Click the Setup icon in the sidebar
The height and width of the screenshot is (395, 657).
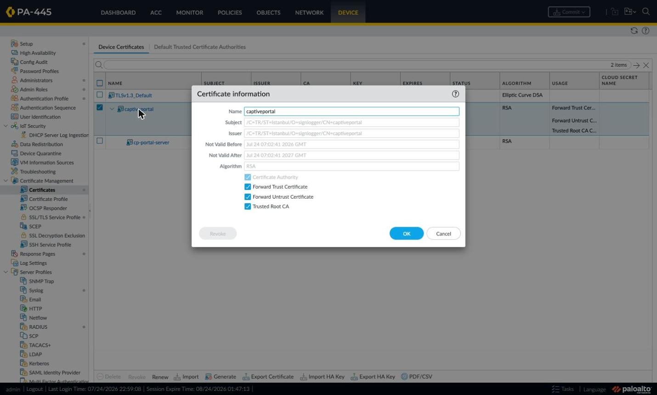pyautogui.click(x=14, y=44)
